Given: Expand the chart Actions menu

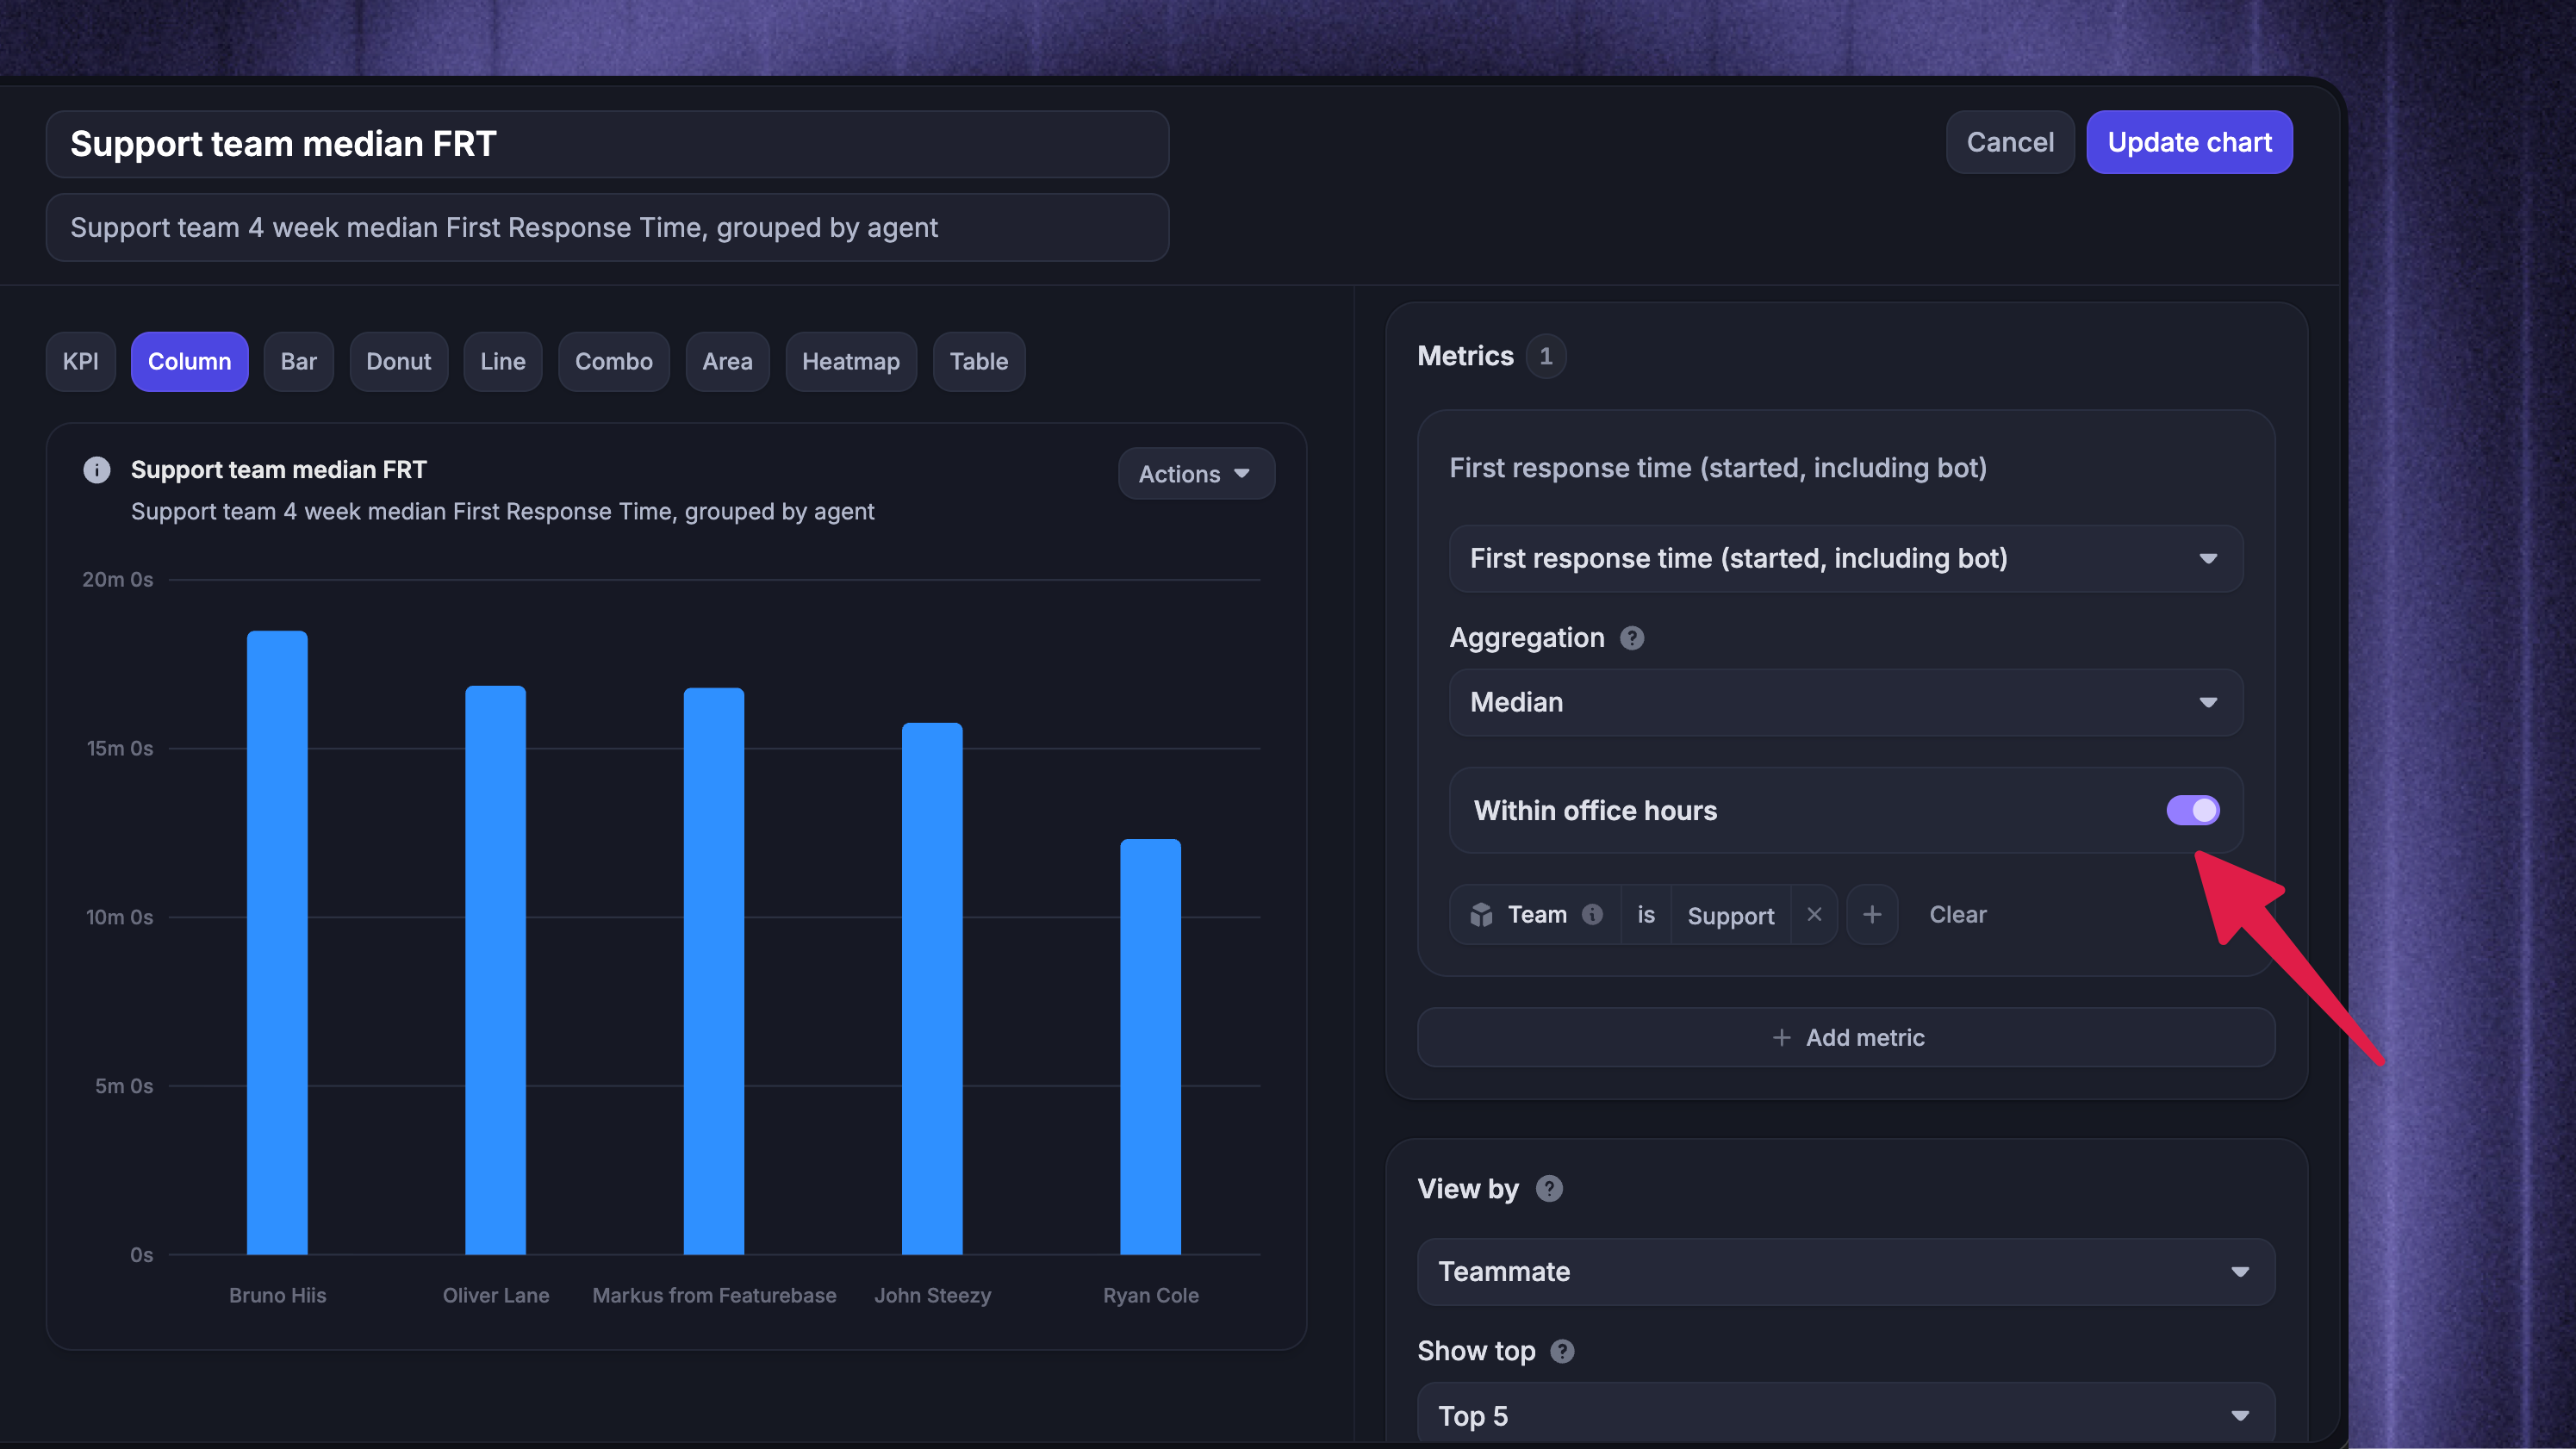Looking at the screenshot, I should click(1196, 474).
